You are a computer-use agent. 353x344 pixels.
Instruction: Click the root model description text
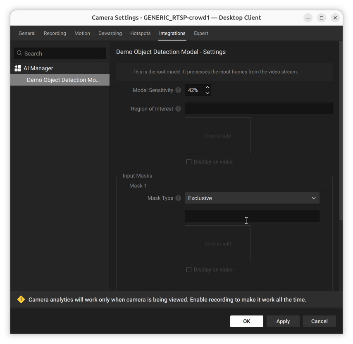[215, 72]
